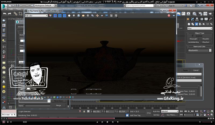Open the RGB color channel dropdown
This screenshot has height=125, width=215.
(x=36, y=16)
